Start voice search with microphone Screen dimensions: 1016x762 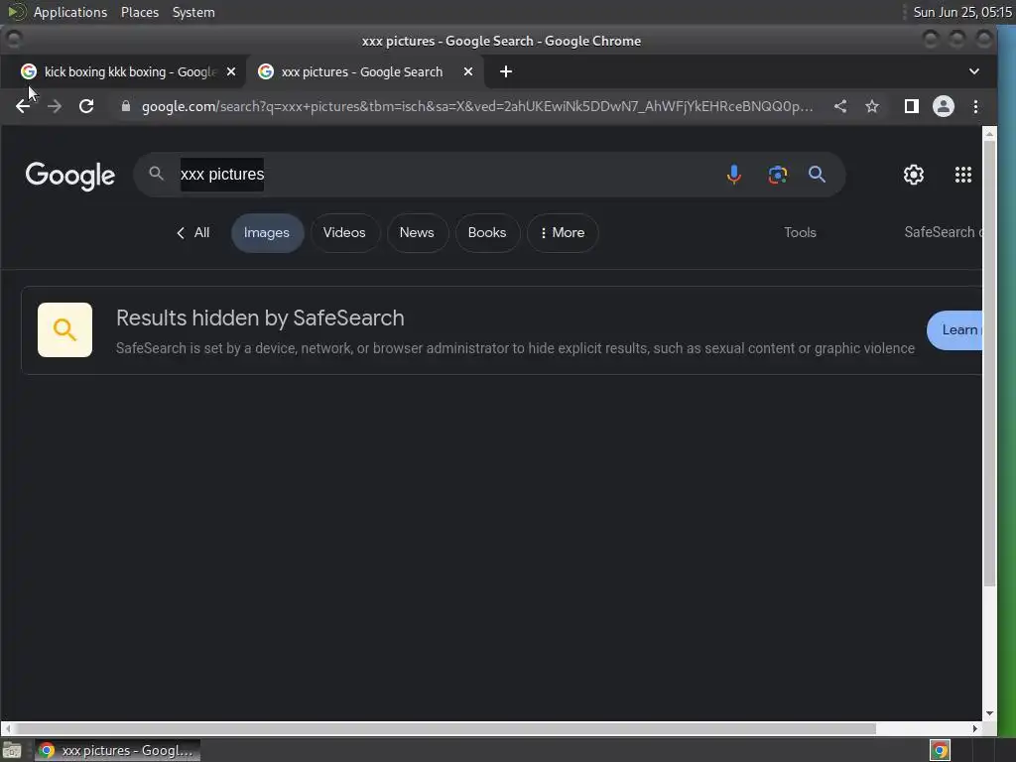pos(733,175)
